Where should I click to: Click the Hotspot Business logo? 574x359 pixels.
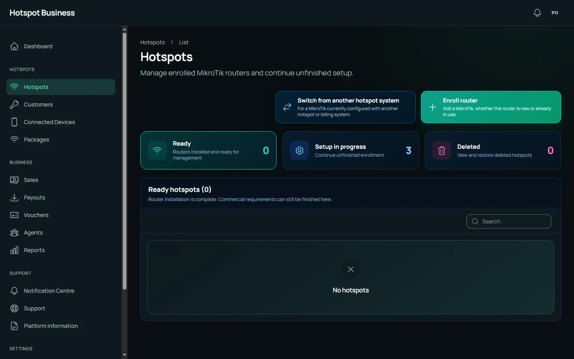tap(42, 13)
